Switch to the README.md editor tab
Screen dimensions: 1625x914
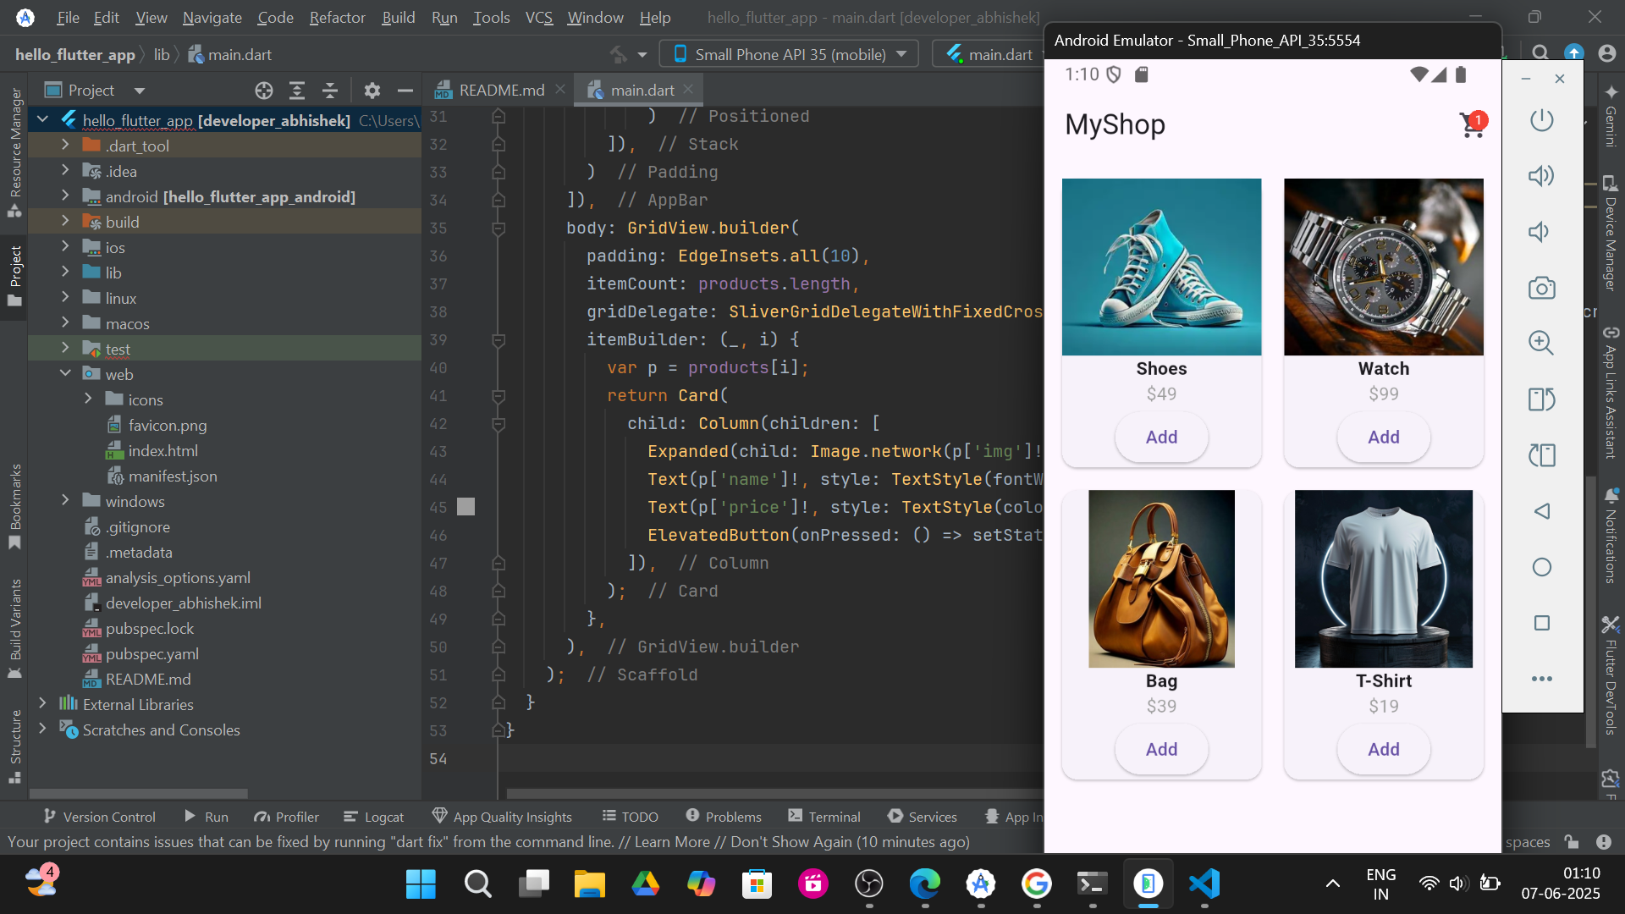coord(500,90)
